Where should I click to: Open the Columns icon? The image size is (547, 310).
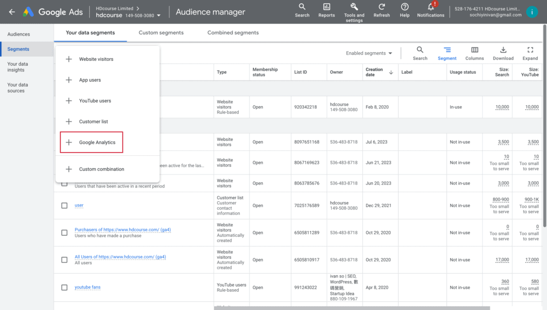pos(474,53)
